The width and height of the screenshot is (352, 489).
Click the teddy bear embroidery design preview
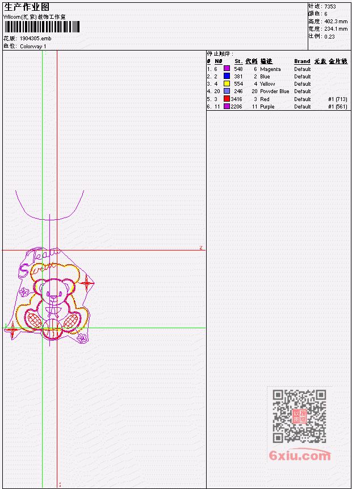(50, 295)
